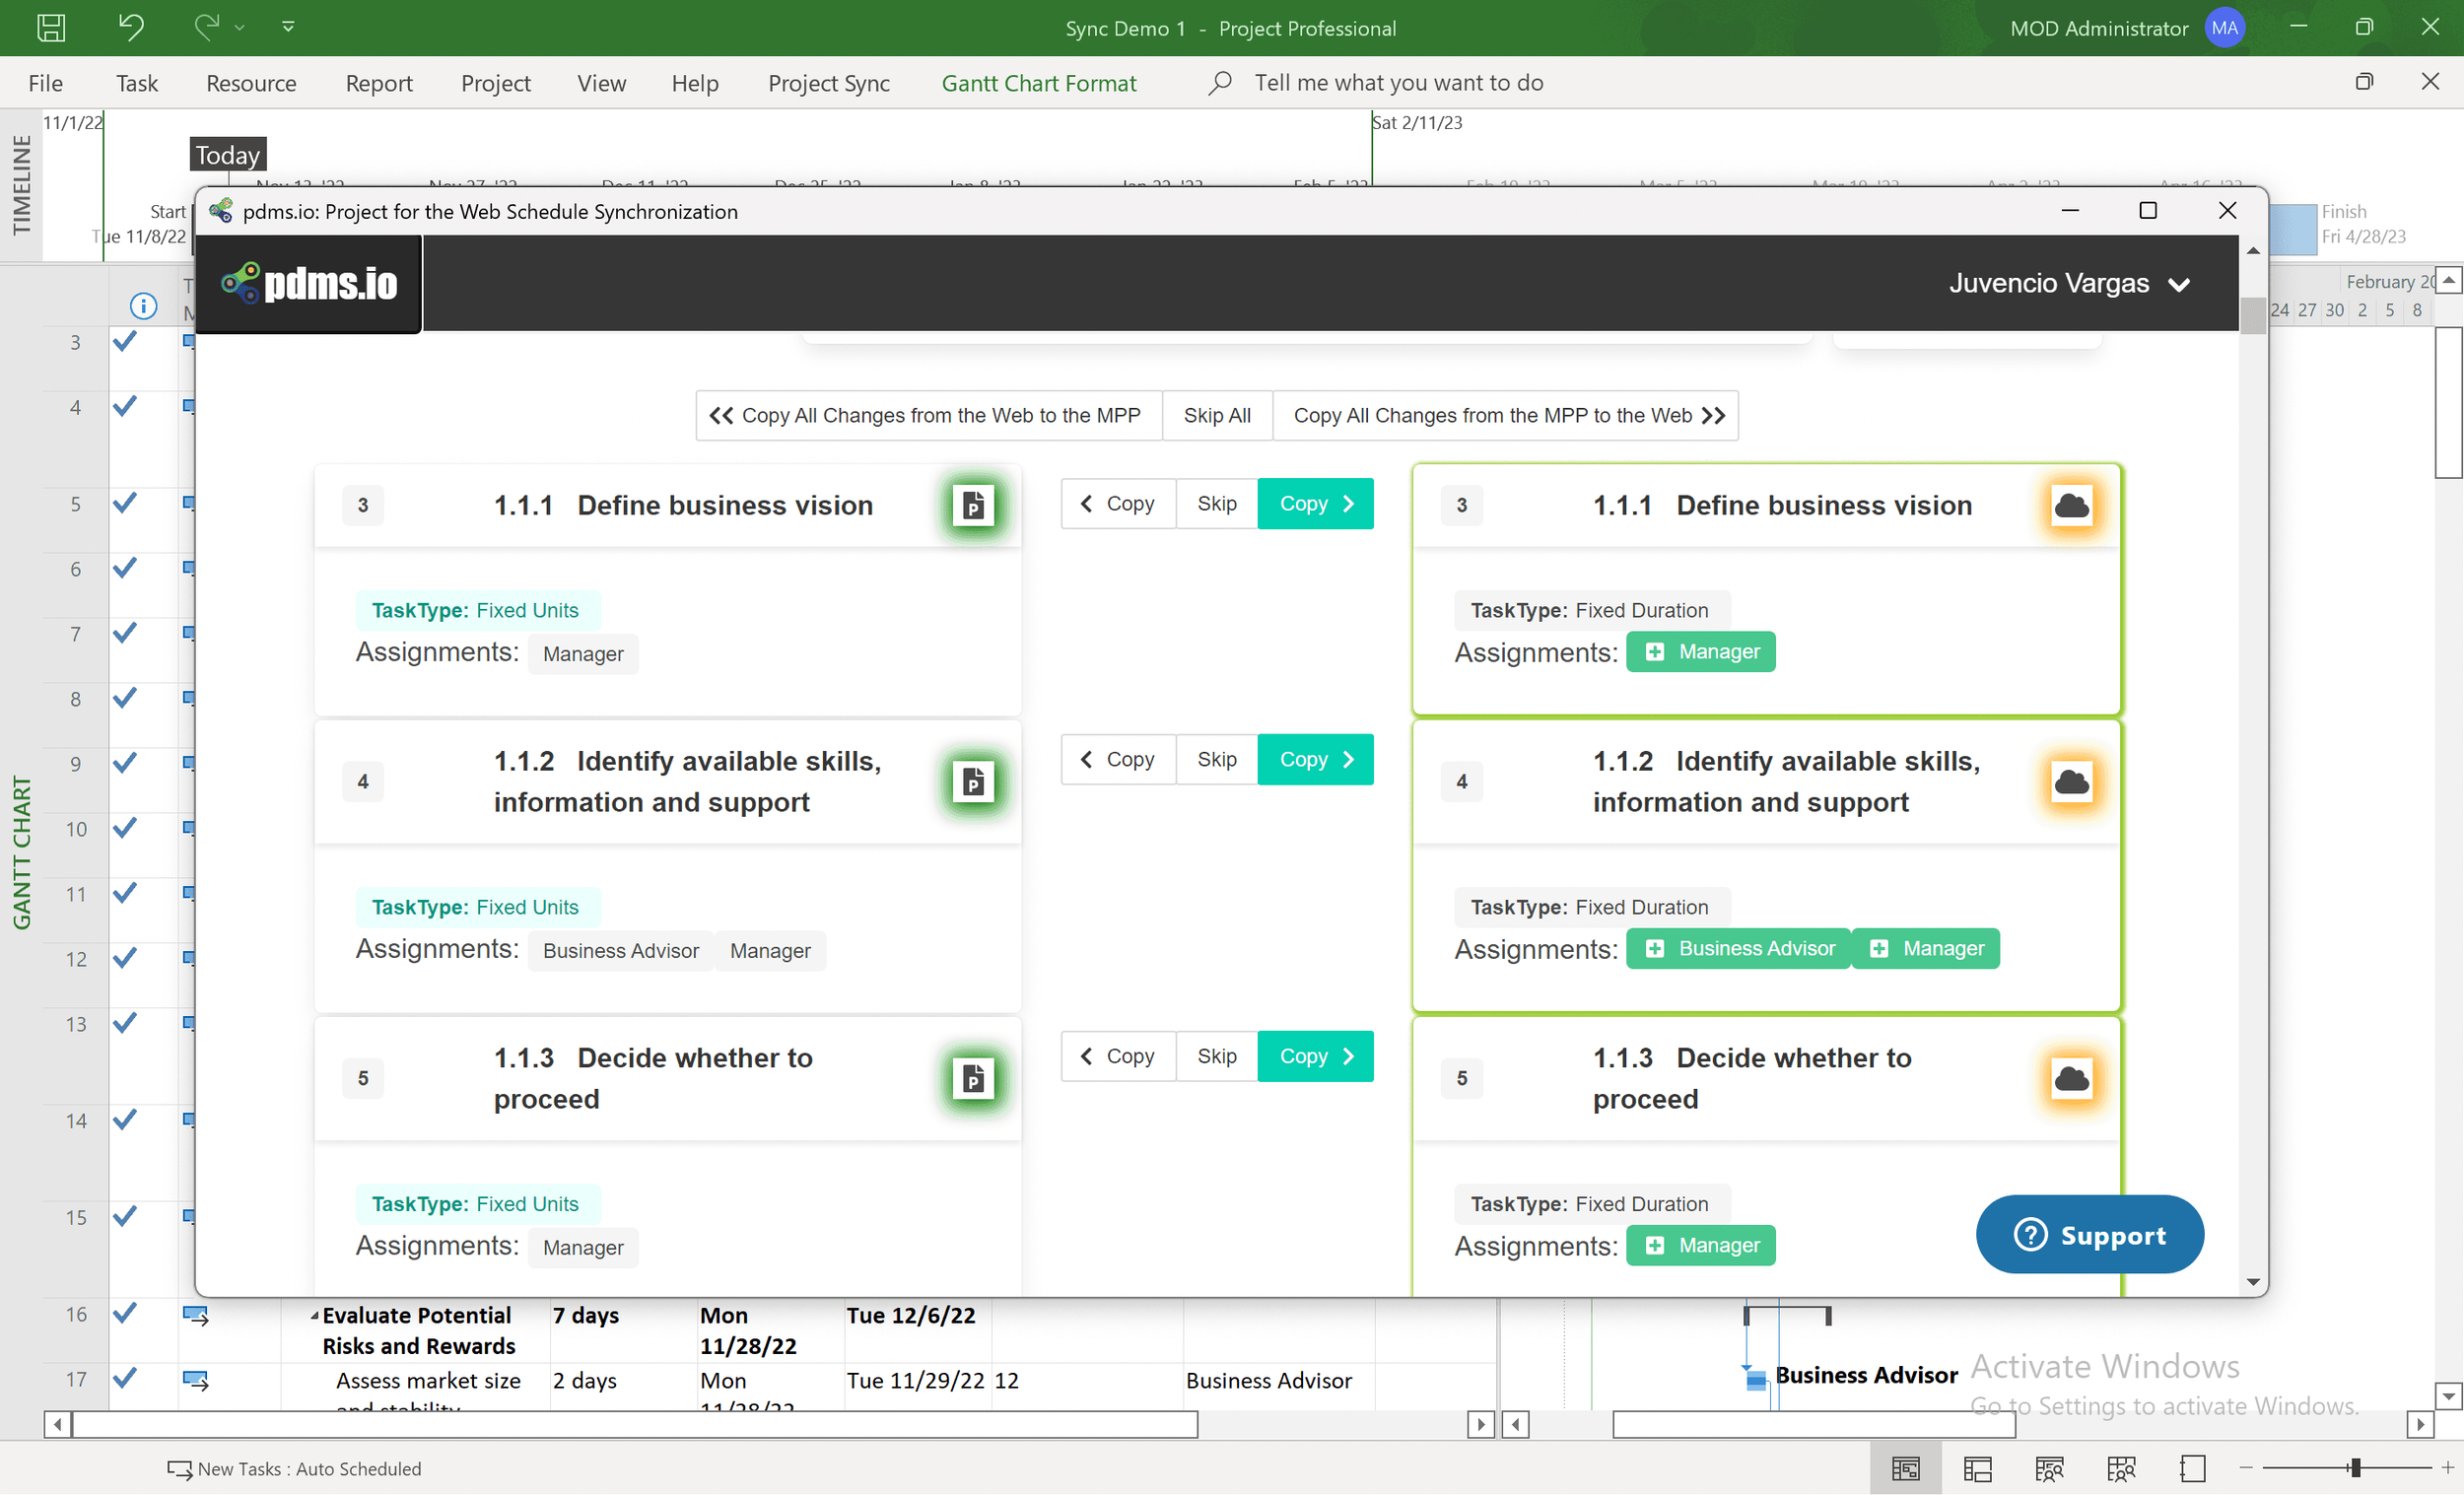Click Skip All button

(1216, 415)
